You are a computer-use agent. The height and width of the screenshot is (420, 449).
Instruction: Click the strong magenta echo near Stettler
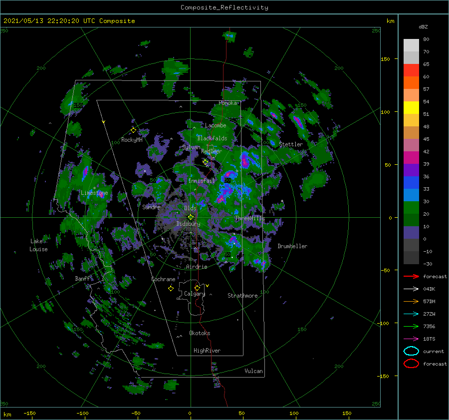pos(297,121)
